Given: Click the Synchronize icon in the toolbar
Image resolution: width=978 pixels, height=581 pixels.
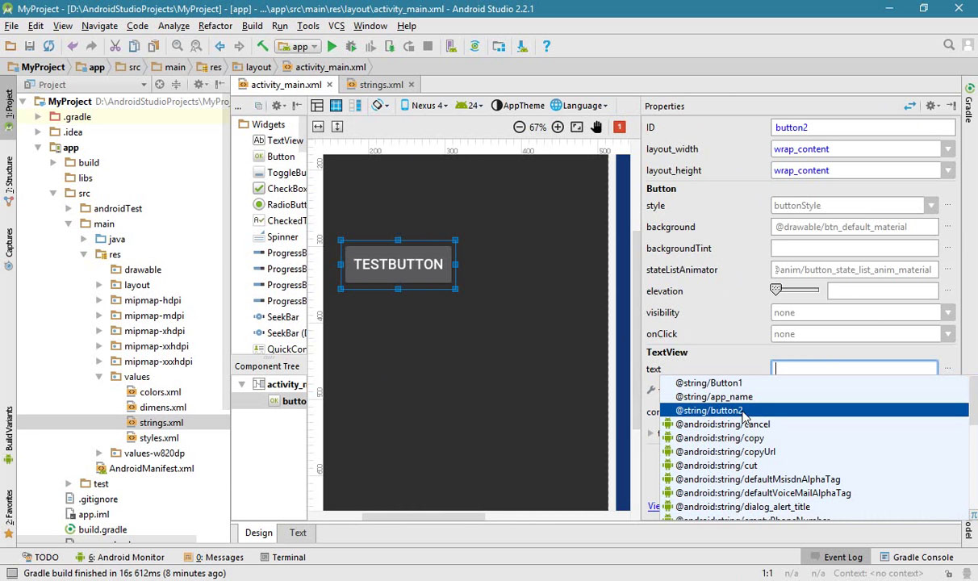Looking at the screenshot, I should click(x=49, y=46).
